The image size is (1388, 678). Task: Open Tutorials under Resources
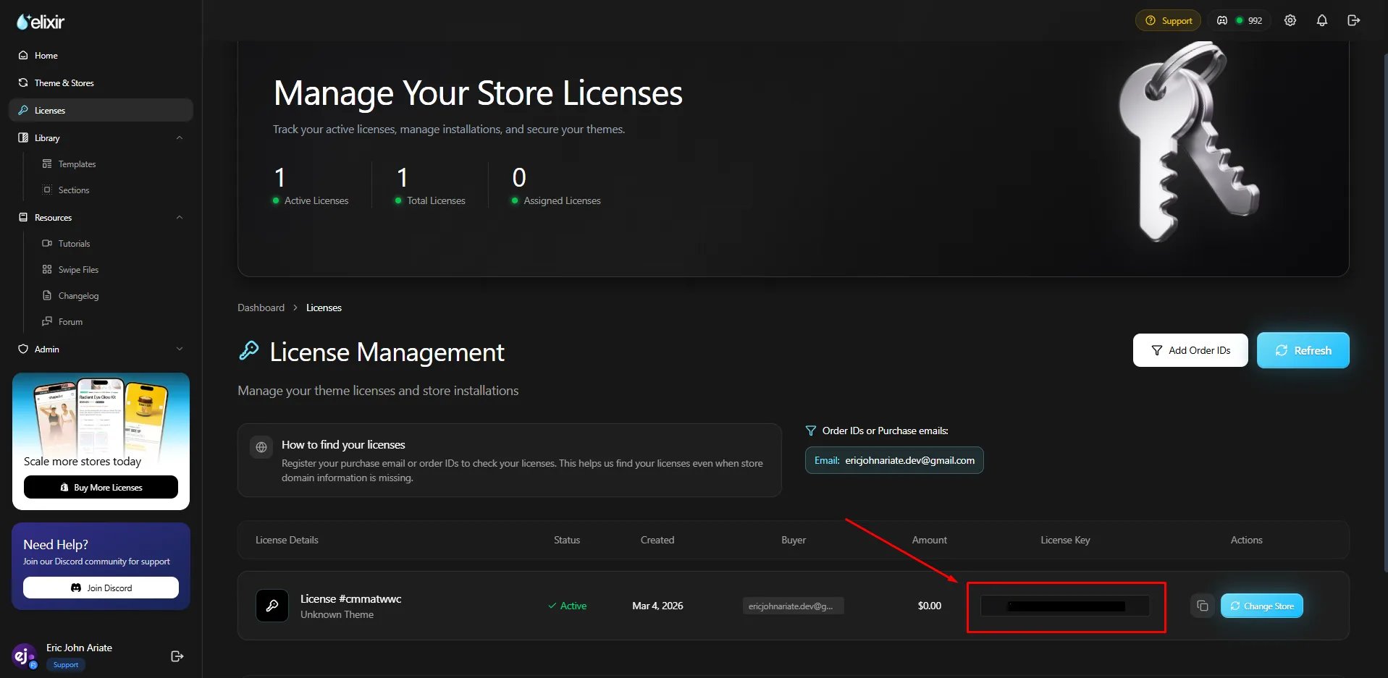click(74, 244)
